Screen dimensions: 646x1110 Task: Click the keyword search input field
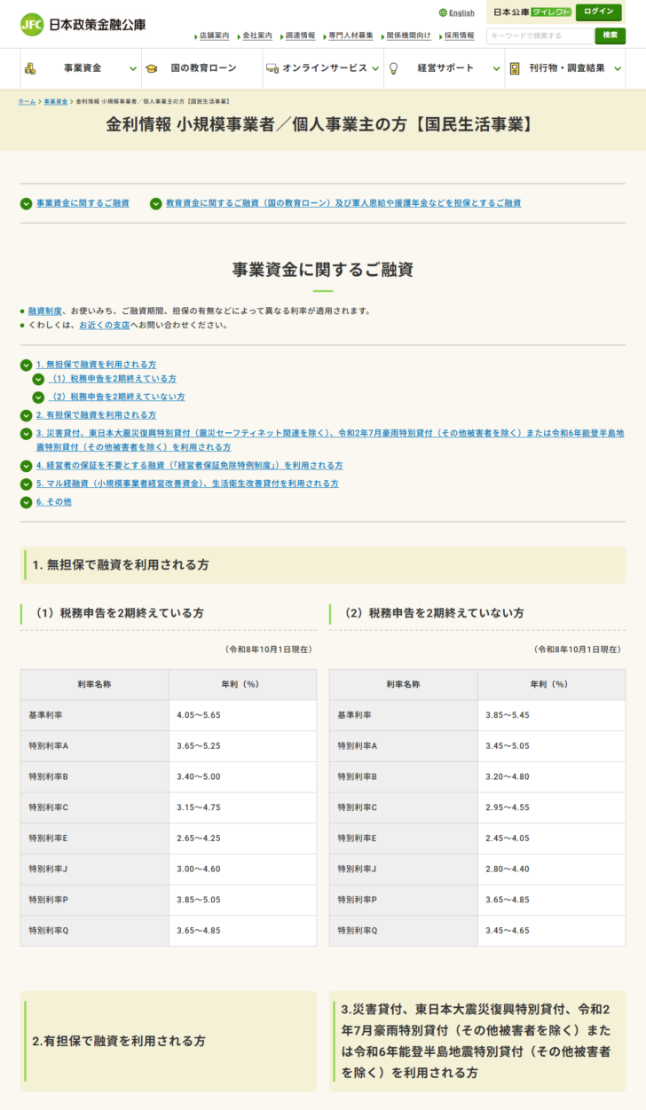540,36
